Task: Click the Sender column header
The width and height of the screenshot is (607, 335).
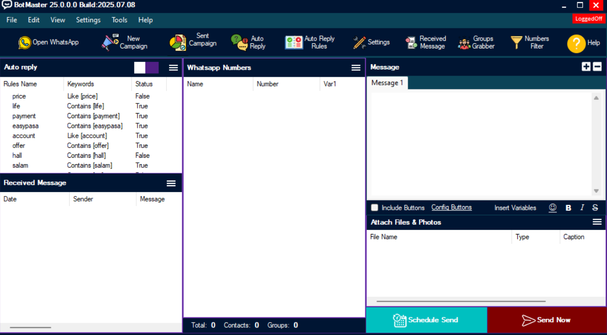Action: (103, 199)
